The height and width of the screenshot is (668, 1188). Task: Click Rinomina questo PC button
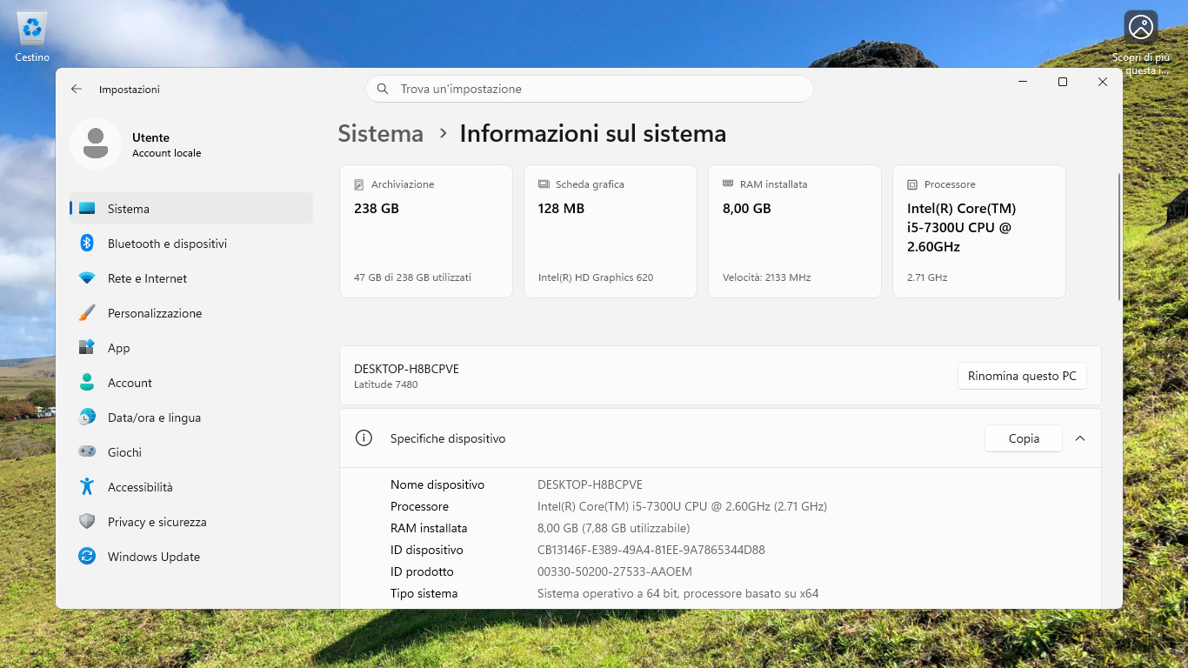point(1022,376)
